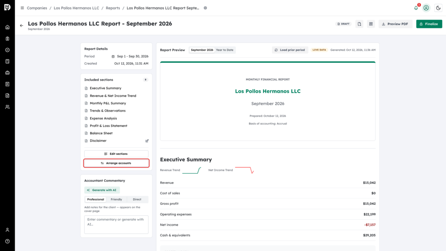Click the document export icon button
This screenshot has height=251, width=446.
(x=359, y=24)
